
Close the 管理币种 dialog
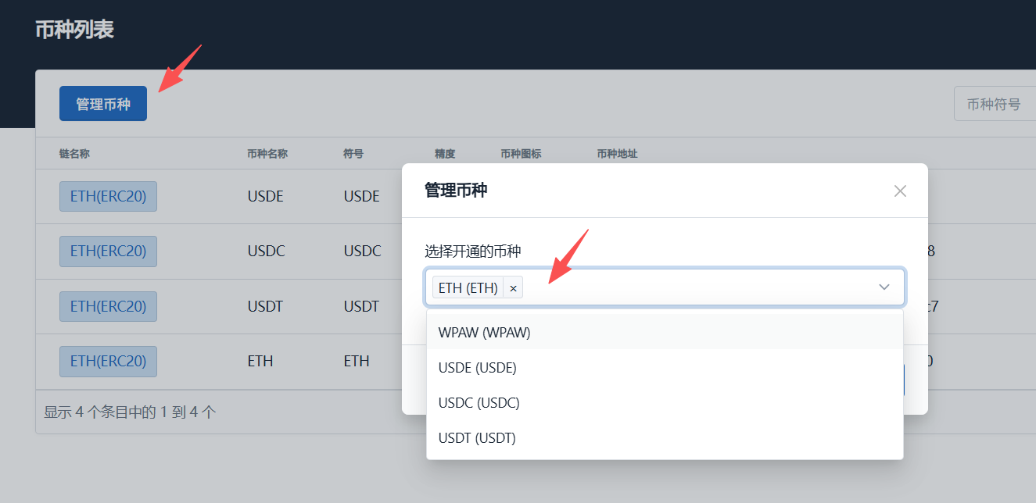899,191
